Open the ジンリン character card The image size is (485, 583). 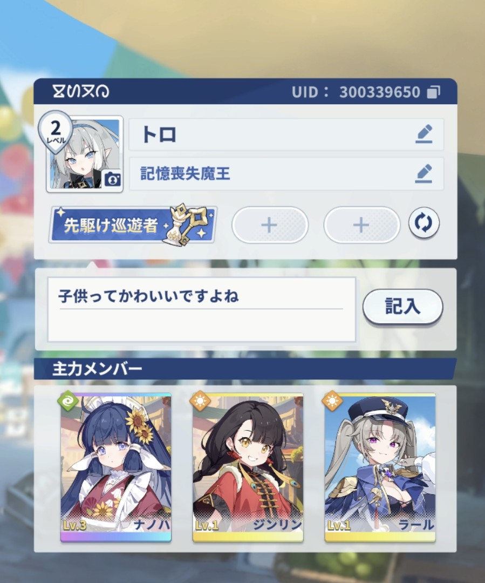(x=248, y=467)
